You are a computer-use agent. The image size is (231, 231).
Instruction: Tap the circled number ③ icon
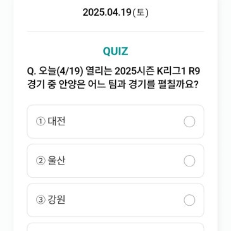tap(41, 200)
